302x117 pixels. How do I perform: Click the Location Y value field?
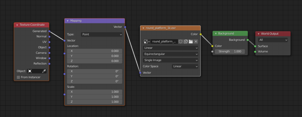click(x=95, y=56)
